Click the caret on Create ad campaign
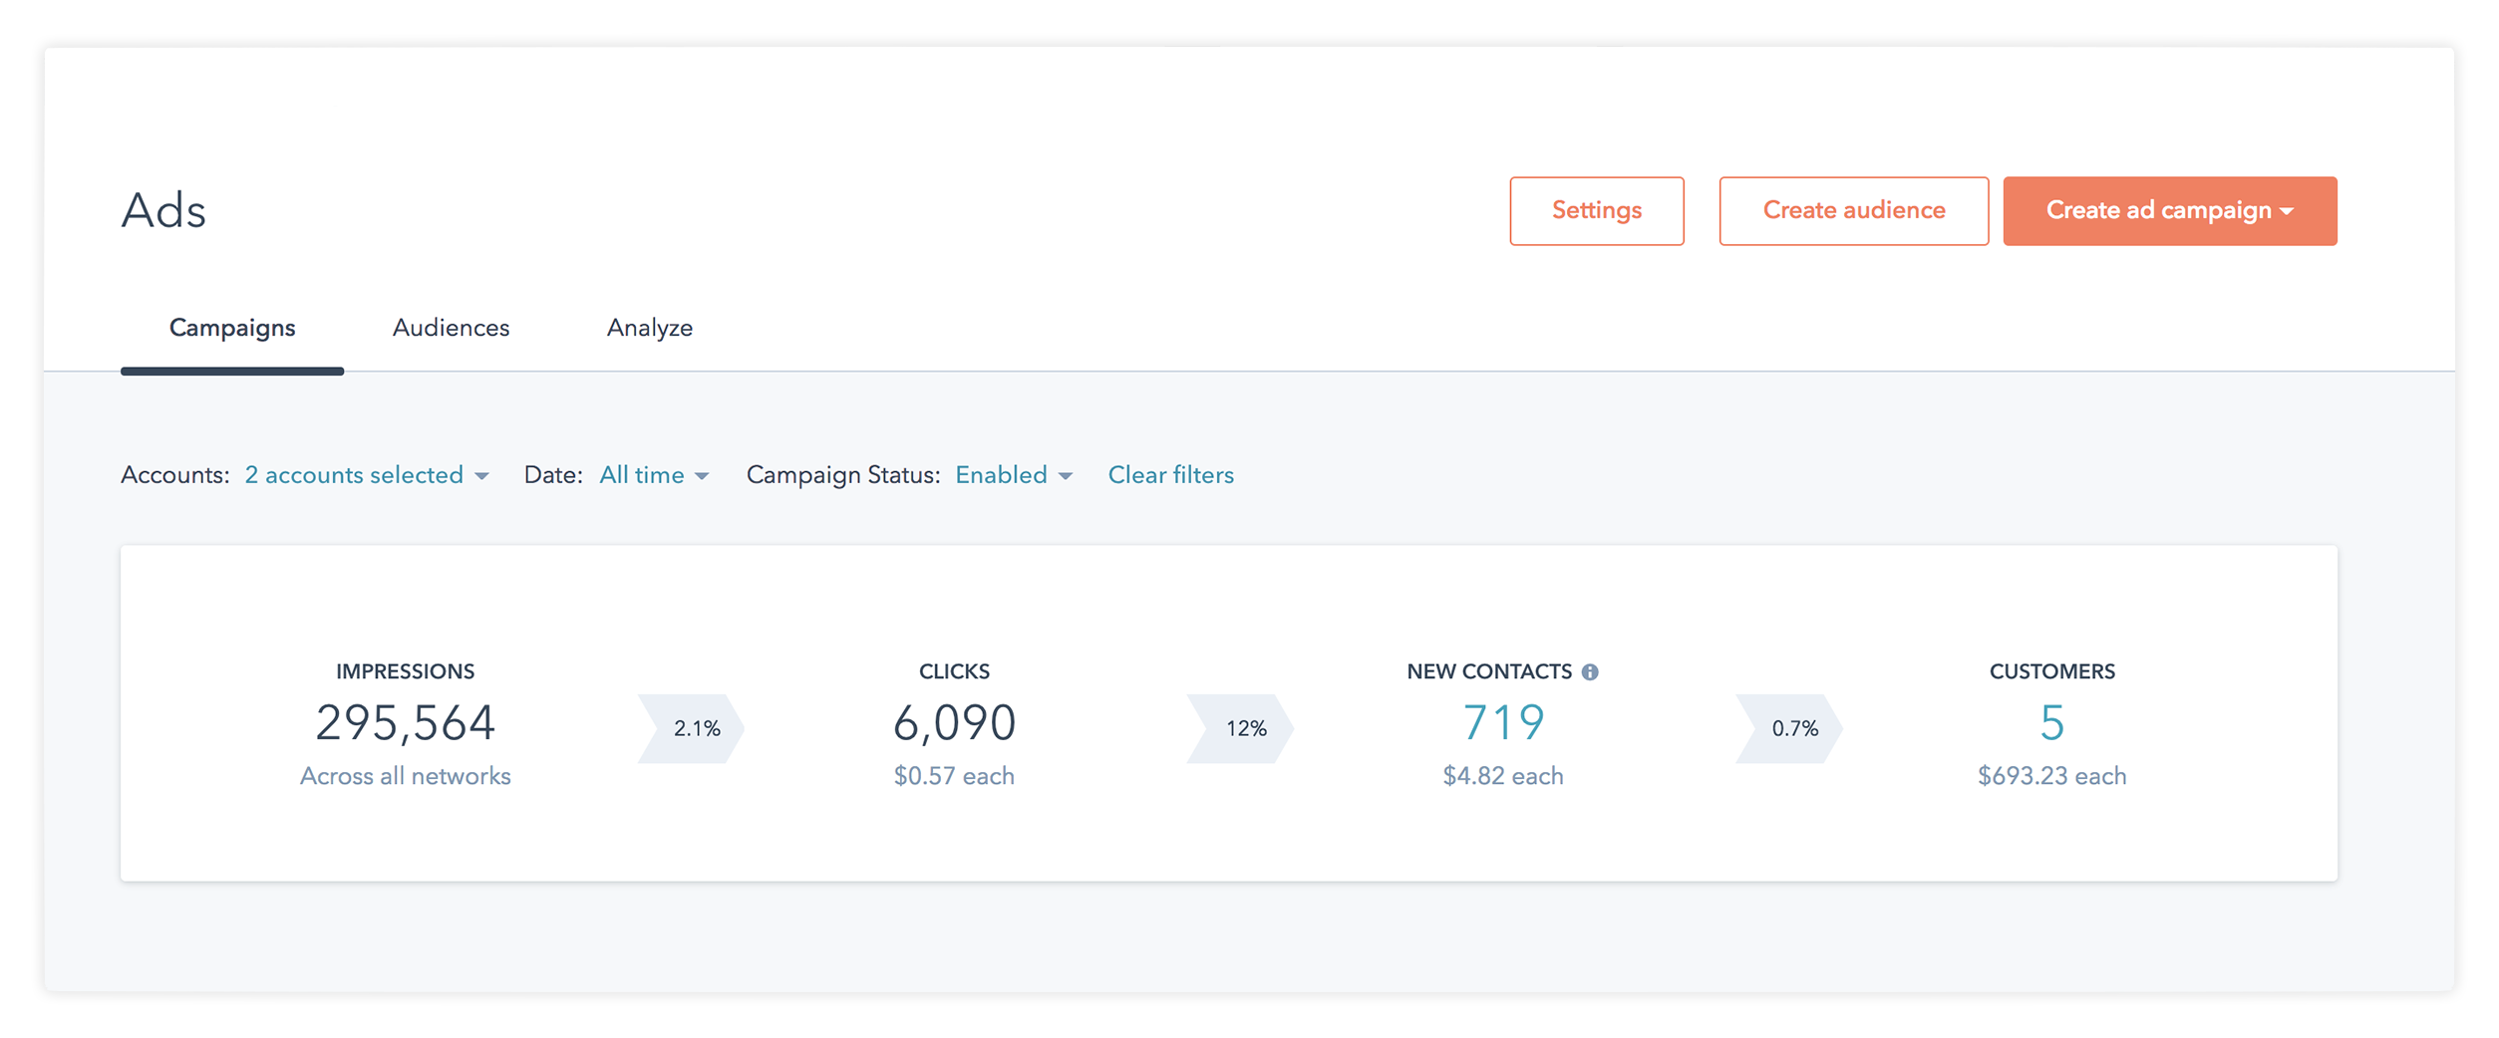 click(x=2288, y=212)
